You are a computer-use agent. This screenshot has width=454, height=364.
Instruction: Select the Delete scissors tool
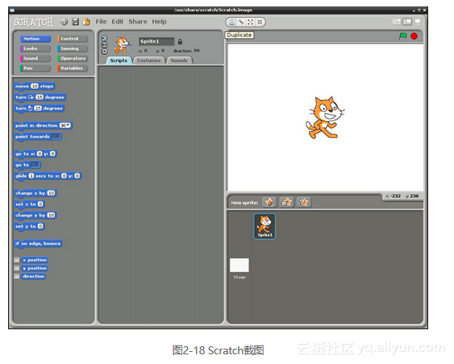click(241, 22)
